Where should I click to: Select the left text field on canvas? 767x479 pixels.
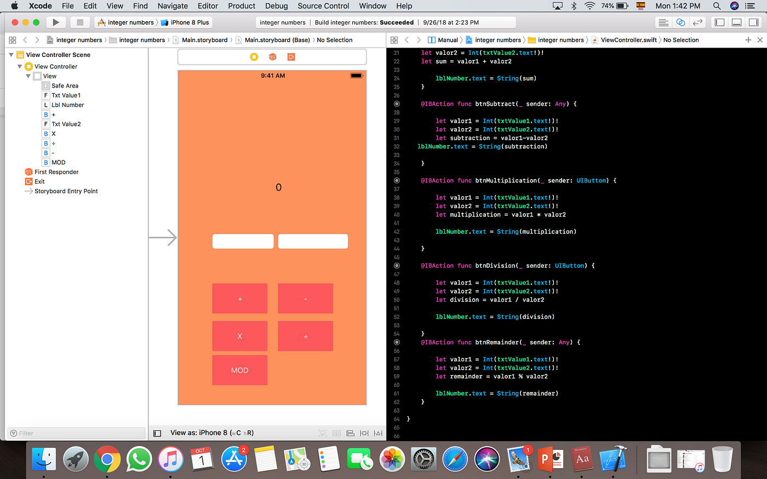coord(243,241)
